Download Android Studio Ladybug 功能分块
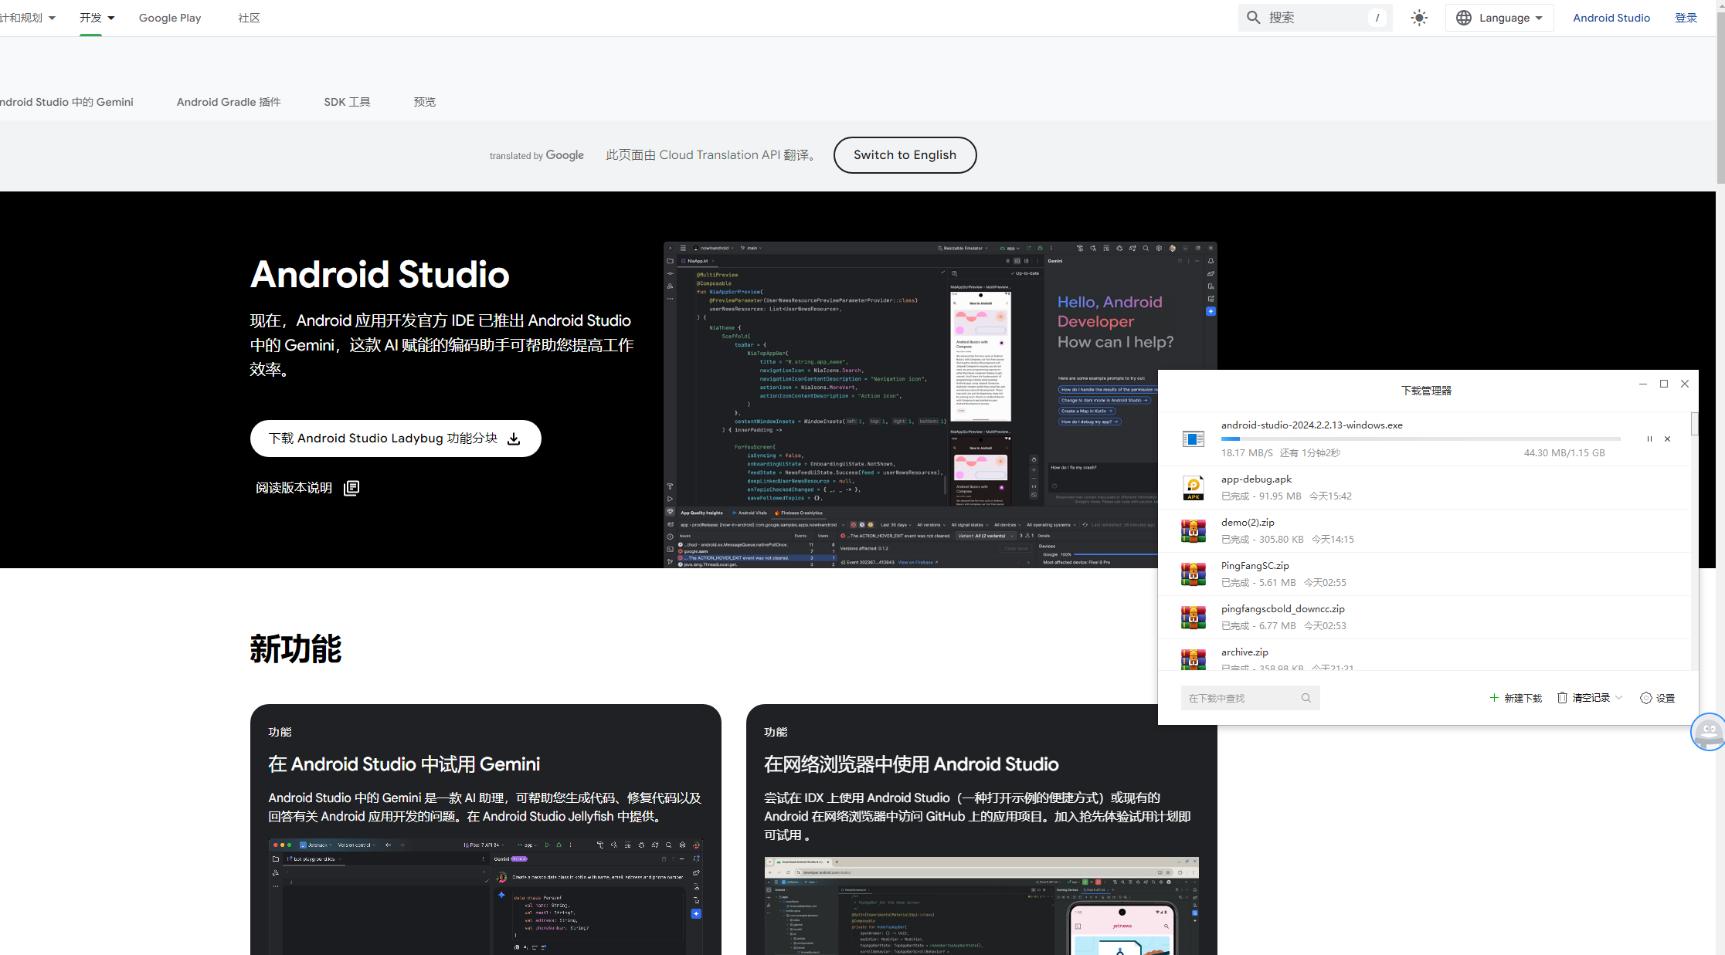The height and width of the screenshot is (955, 1725). coord(395,438)
